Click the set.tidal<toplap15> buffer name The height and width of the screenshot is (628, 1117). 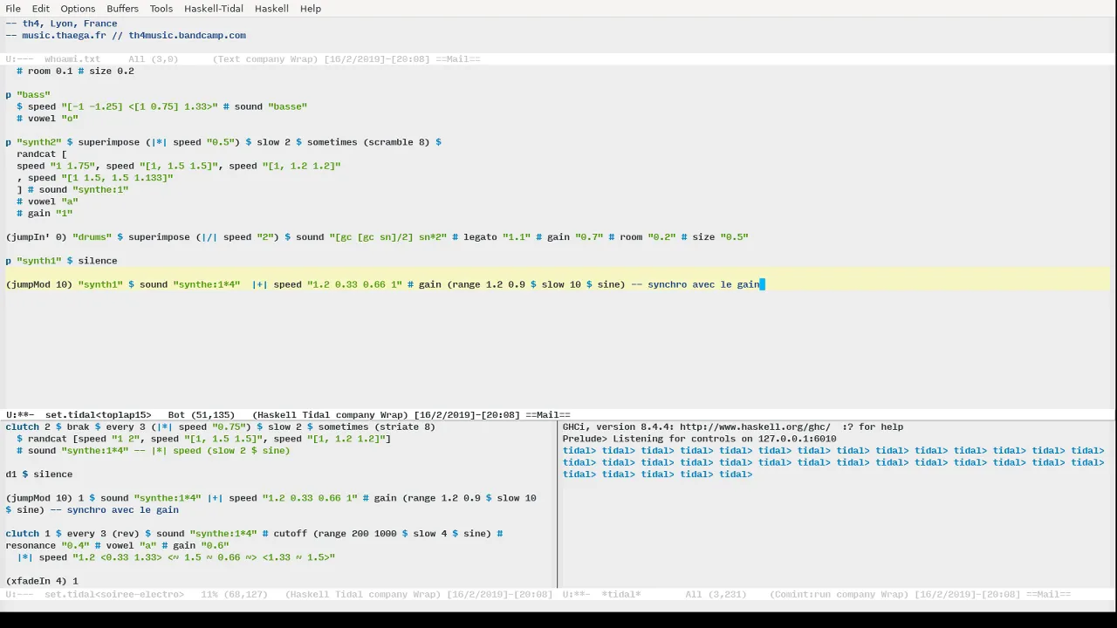(98, 415)
